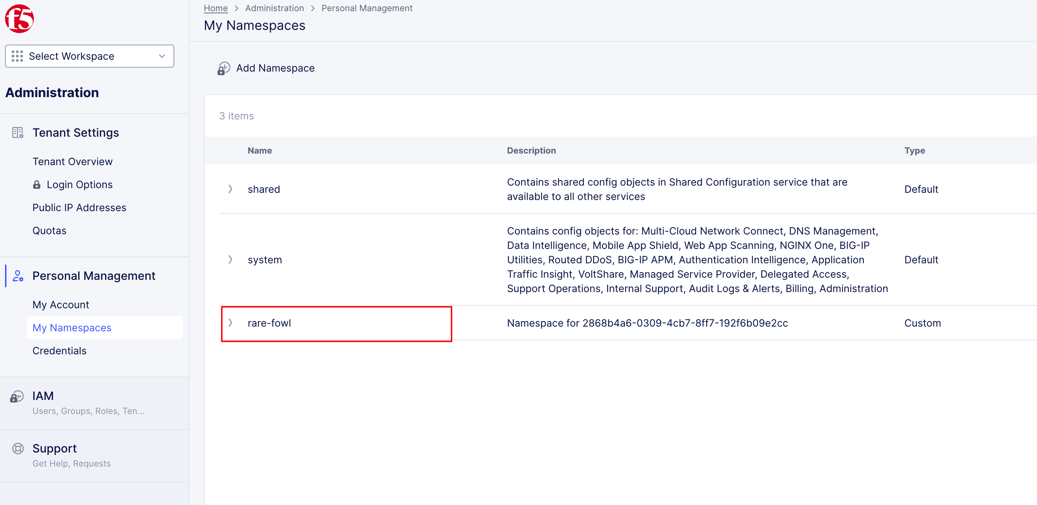The width and height of the screenshot is (1037, 505).
Task: Open My Account in sidebar
Action: pyautogui.click(x=61, y=305)
